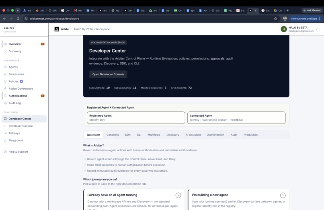Select Developer Center in sidebar
The height and width of the screenshot is (210, 324).
click(x=24, y=119)
